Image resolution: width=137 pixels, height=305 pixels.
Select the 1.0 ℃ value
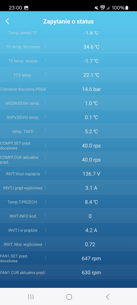point(91,103)
